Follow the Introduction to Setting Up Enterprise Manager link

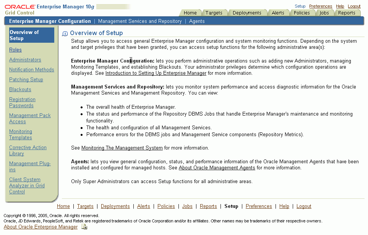point(156,73)
